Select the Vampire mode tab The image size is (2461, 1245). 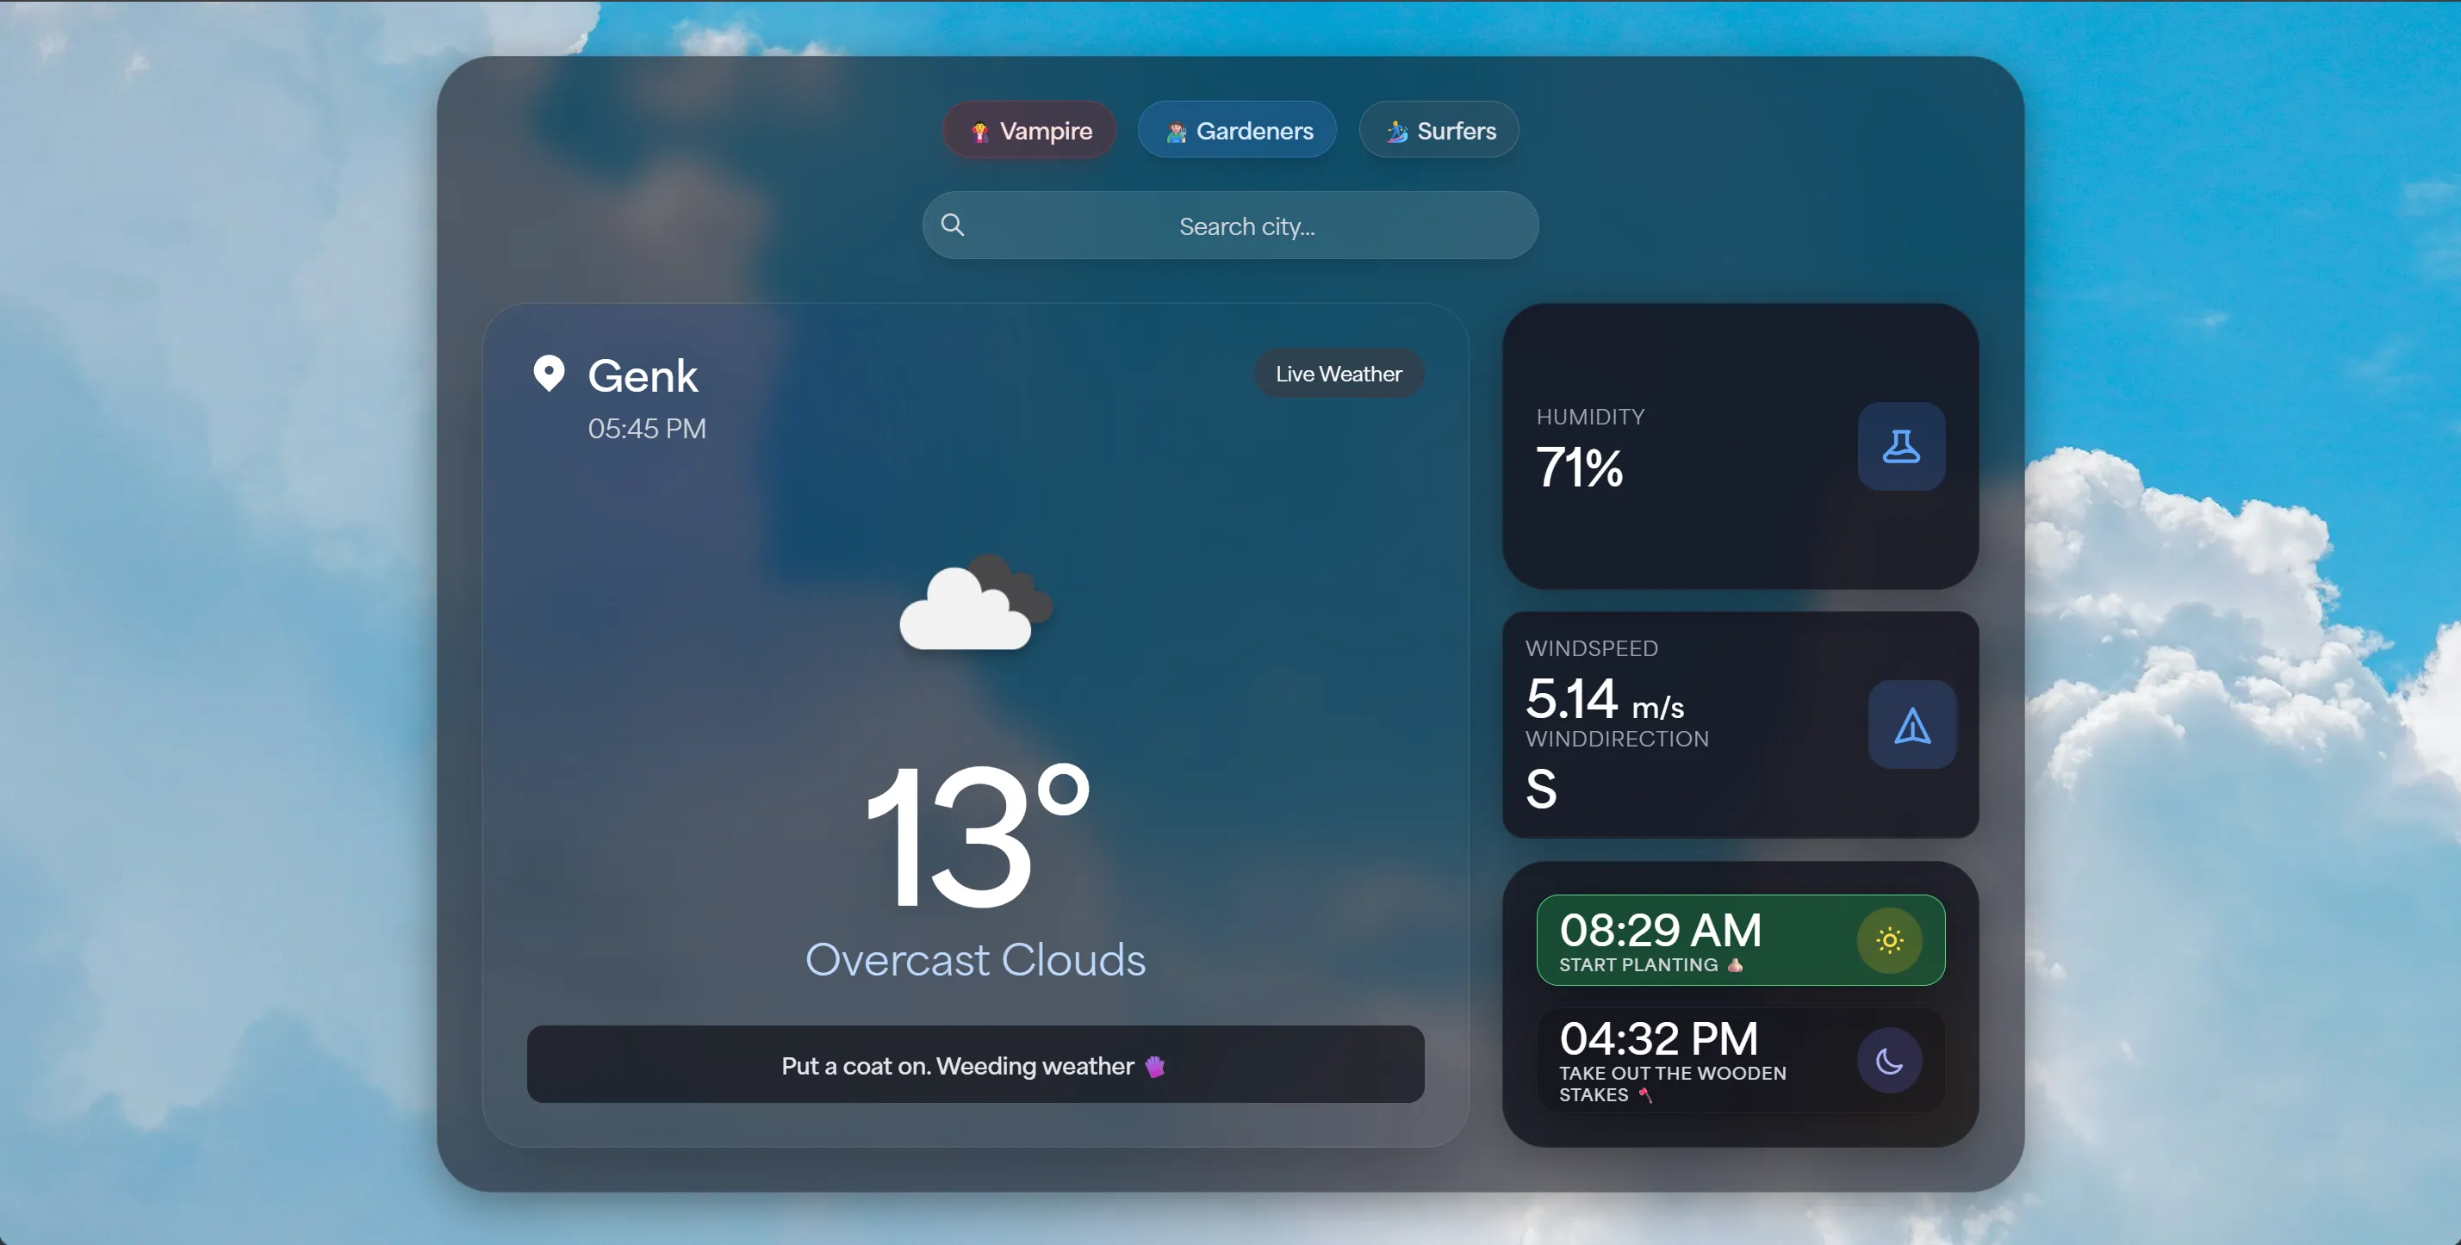[x=1029, y=130]
